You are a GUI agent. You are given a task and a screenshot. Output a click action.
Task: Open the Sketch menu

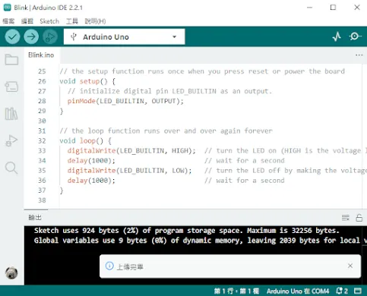coord(49,21)
